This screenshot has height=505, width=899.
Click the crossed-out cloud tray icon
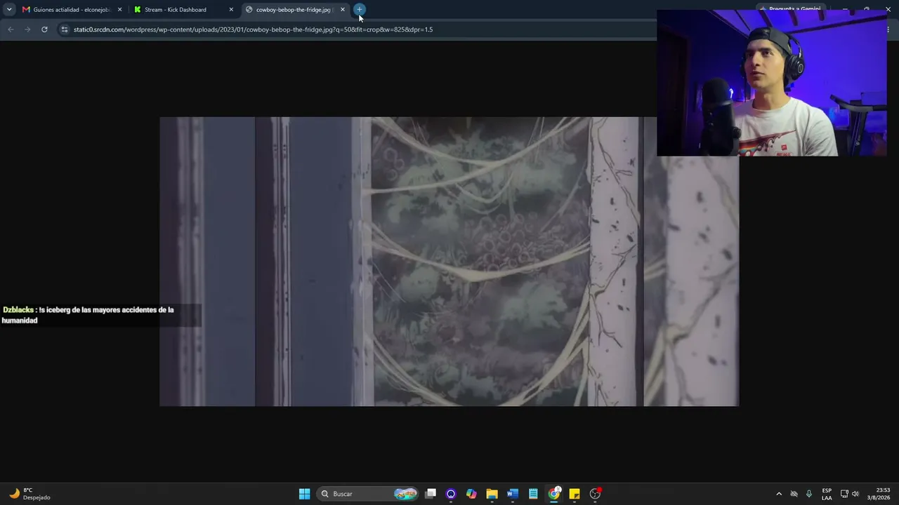point(794,494)
